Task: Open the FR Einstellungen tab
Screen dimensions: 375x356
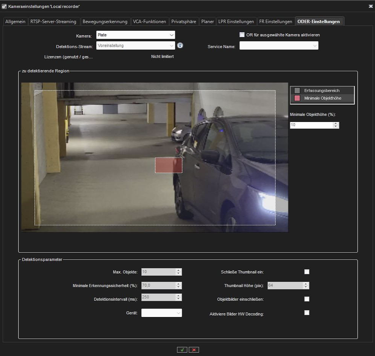Action: 276,22
